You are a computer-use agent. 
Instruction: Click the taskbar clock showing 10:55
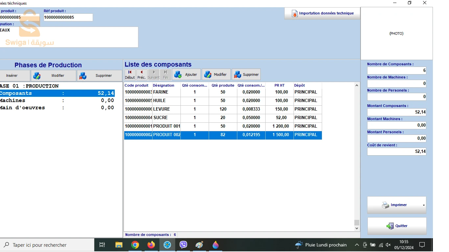tap(404, 245)
